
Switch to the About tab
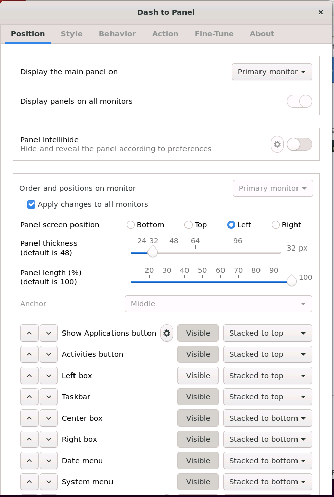tap(262, 34)
